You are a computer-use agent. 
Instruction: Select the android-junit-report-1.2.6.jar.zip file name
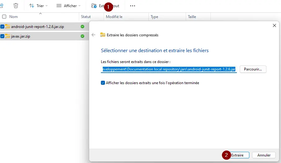point(38,27)
